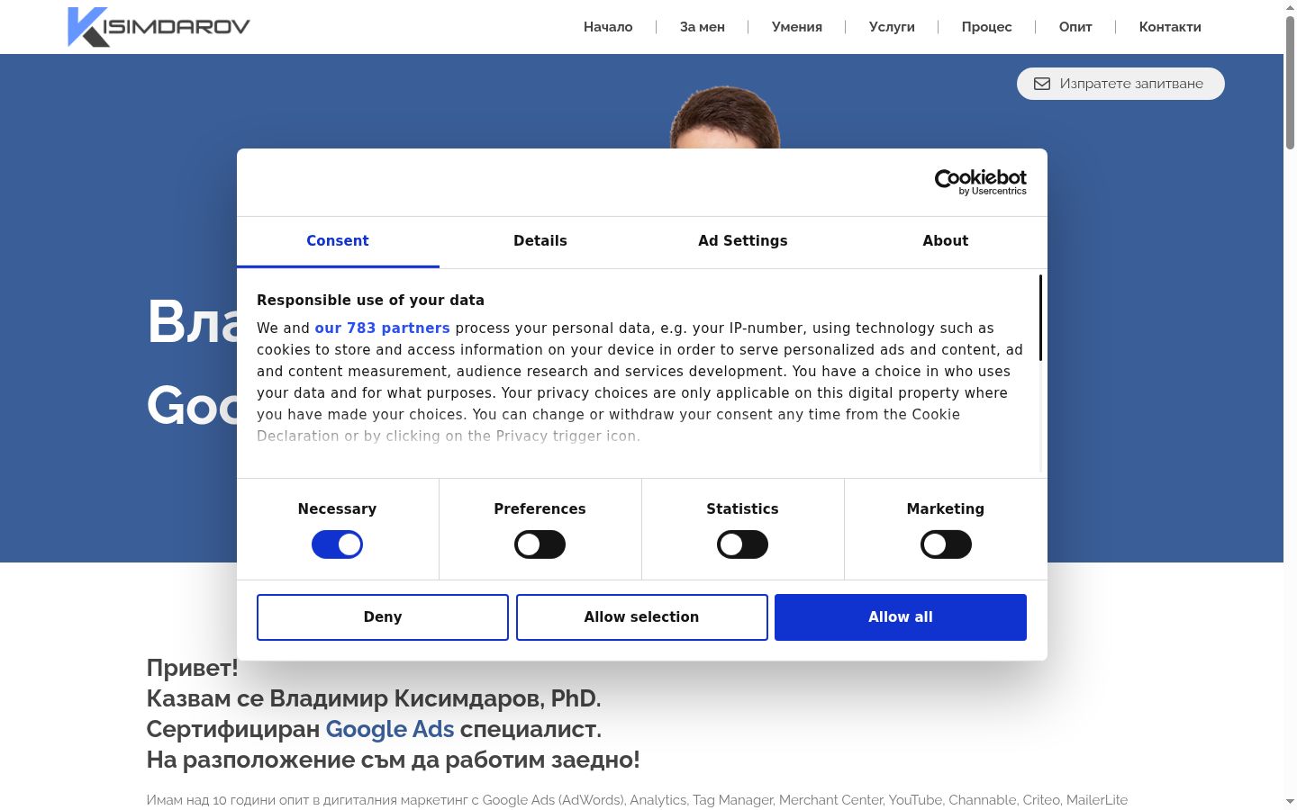1297x810 pixels.
Task: Click the page scrollbar up arrow
Action: [x=1290, y=7]
